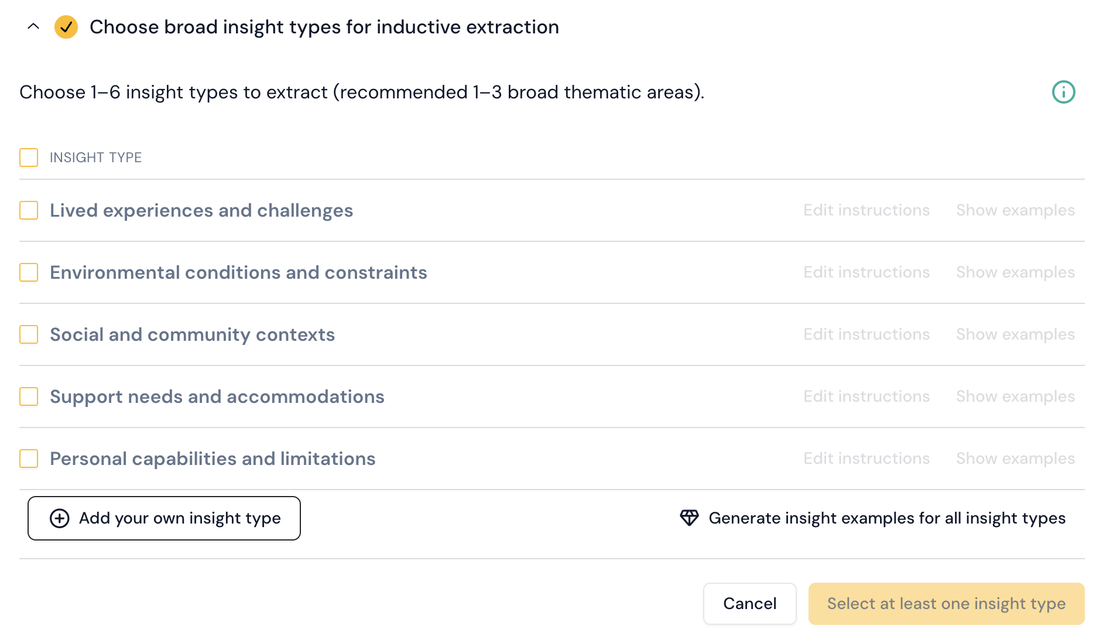Show examples for Environmental conditions
The image size is (1096, 643).
[1015, 272]
